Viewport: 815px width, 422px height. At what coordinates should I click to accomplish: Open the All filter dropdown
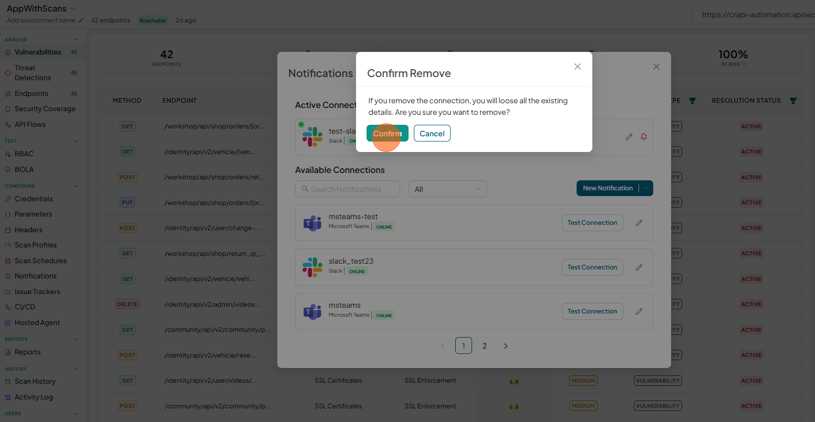click(x=448, y=189)
